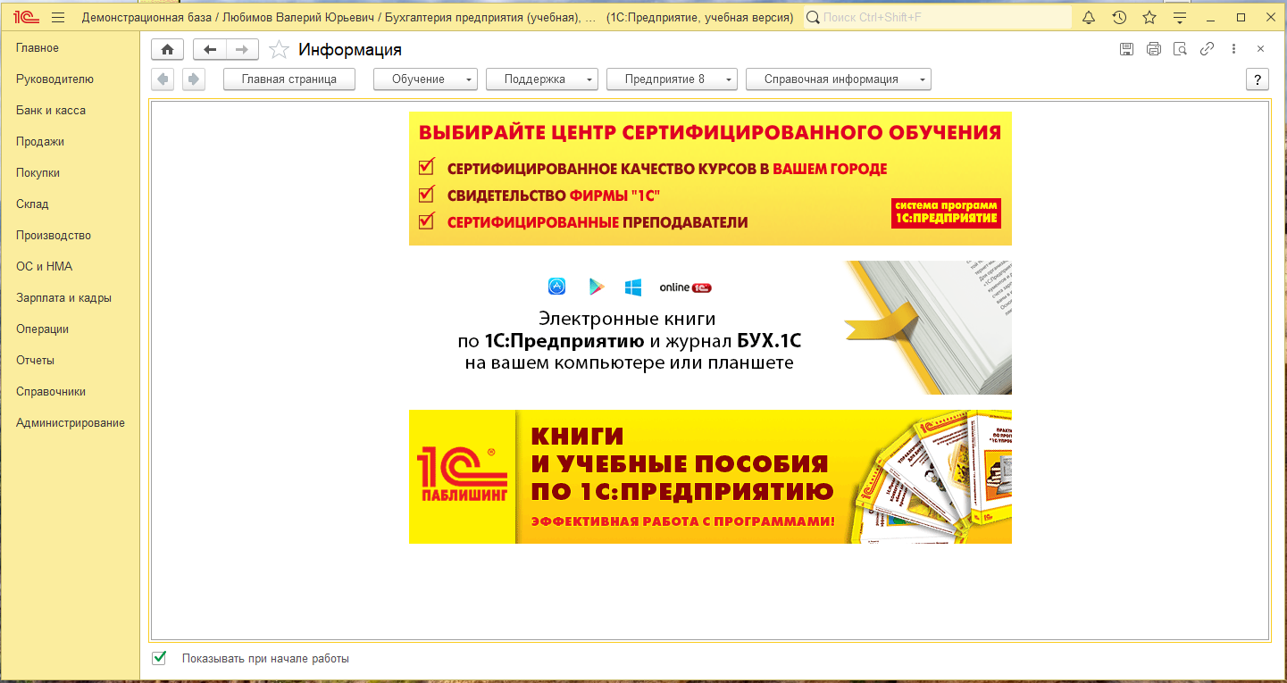
Task: Print the page with the printer icon
Action: (x=1154, y=49)
